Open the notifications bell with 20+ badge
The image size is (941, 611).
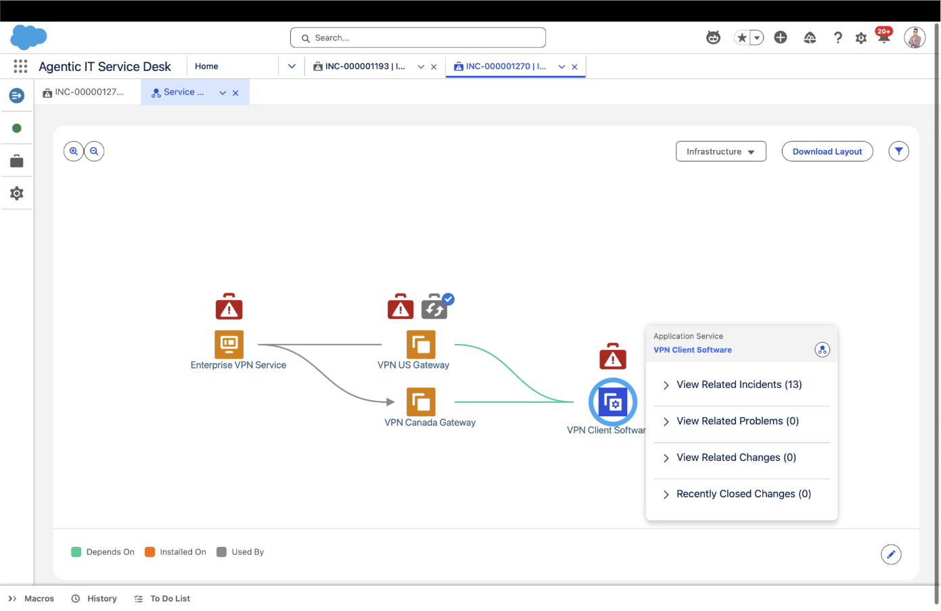(x=883, y=37)
